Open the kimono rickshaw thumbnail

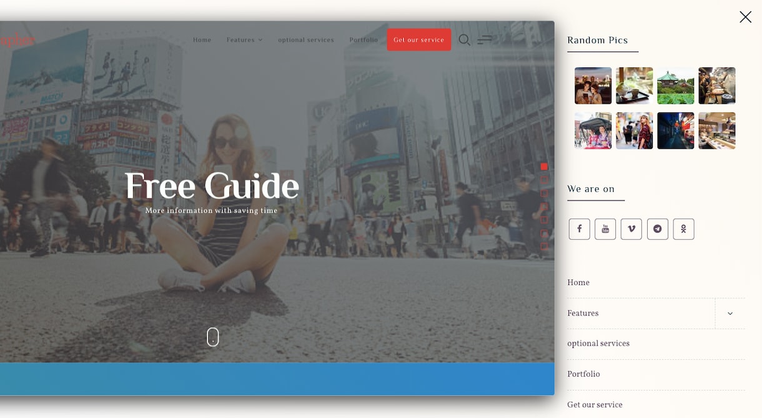593,131
